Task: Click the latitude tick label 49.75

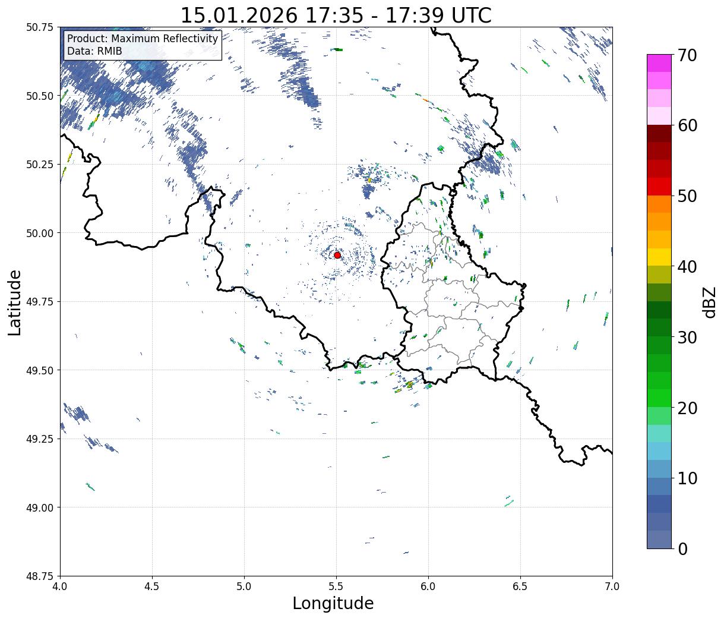Action: tap(40, 302)
